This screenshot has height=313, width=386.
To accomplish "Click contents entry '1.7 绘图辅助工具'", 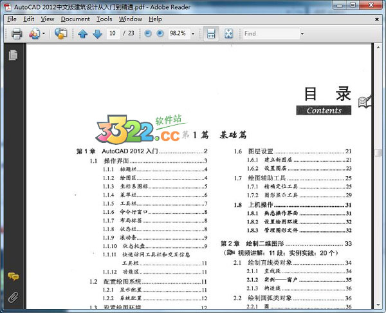I will tap(293, 178).
